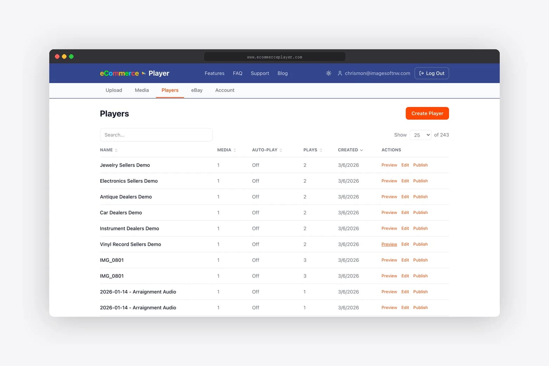Click the Create Player button
The width and height of the screenshot is (549, 366).
(427, 113)
